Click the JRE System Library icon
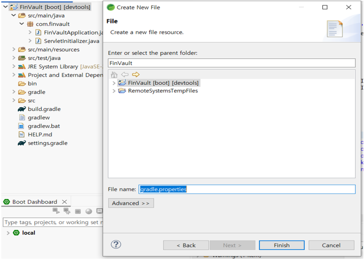This screenshot has height=264, width=364. [x=22, y=66]
